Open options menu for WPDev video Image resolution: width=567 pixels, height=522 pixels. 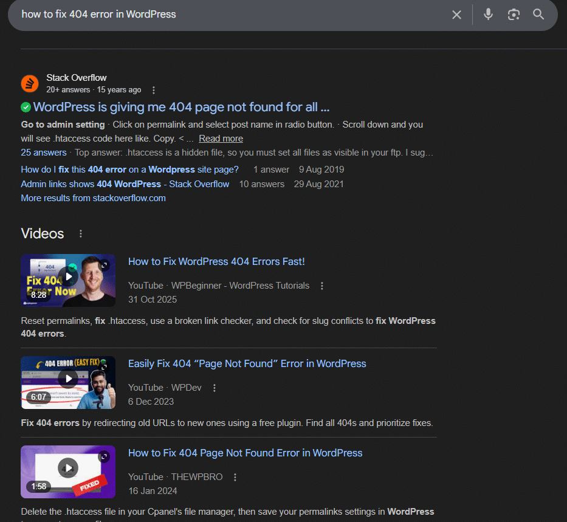[x=215, y=388]
